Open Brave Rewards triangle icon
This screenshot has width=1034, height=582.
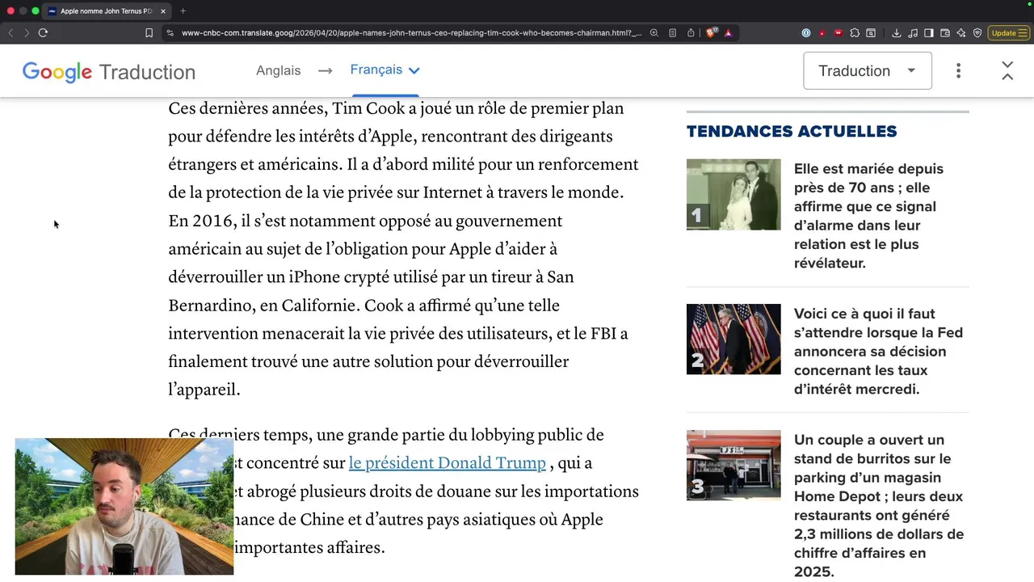pos(728,33)
